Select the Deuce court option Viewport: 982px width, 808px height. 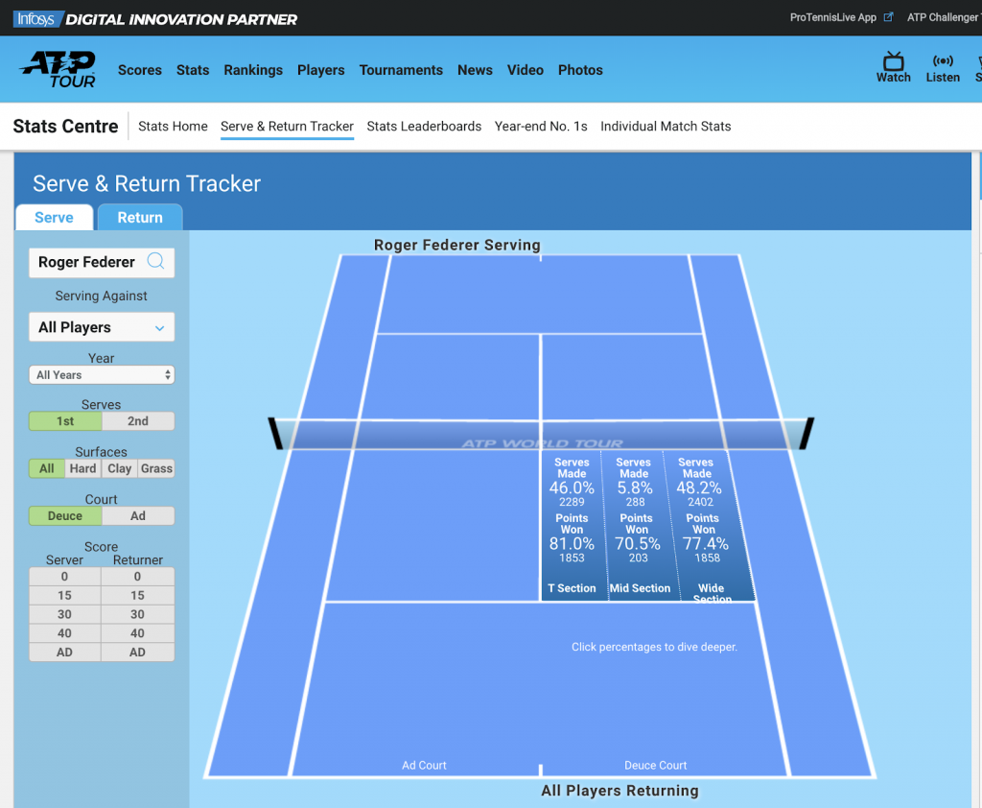[65, 516]
